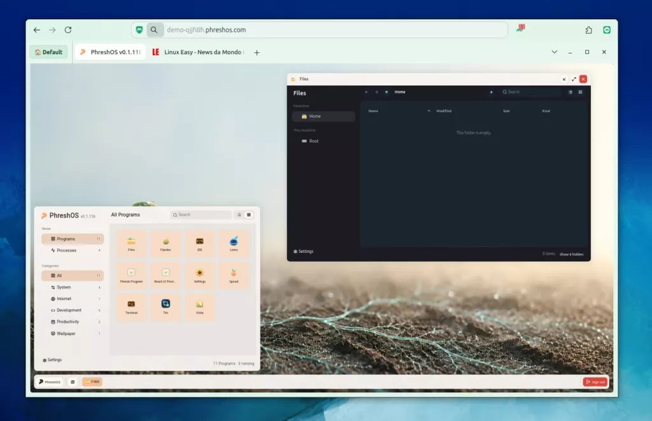Switch to the Linux Easy browser tab
The width and height of the screenshot is (652, 421).
click(x=199, y=52)
